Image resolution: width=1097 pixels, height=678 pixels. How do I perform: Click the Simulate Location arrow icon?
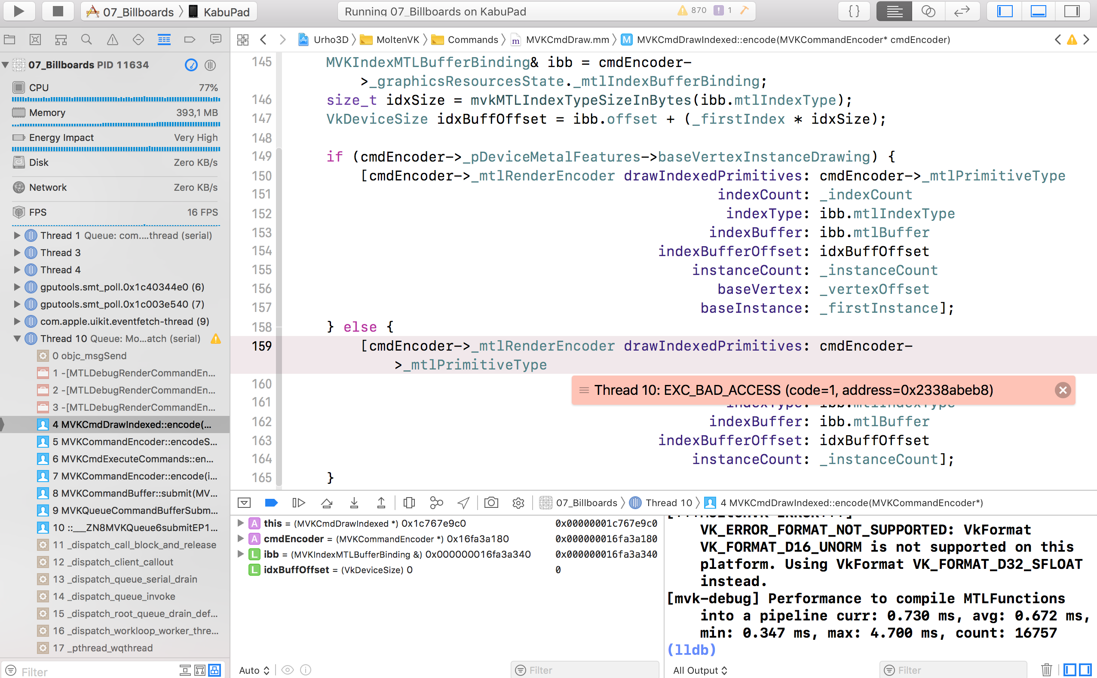[463, 503]
